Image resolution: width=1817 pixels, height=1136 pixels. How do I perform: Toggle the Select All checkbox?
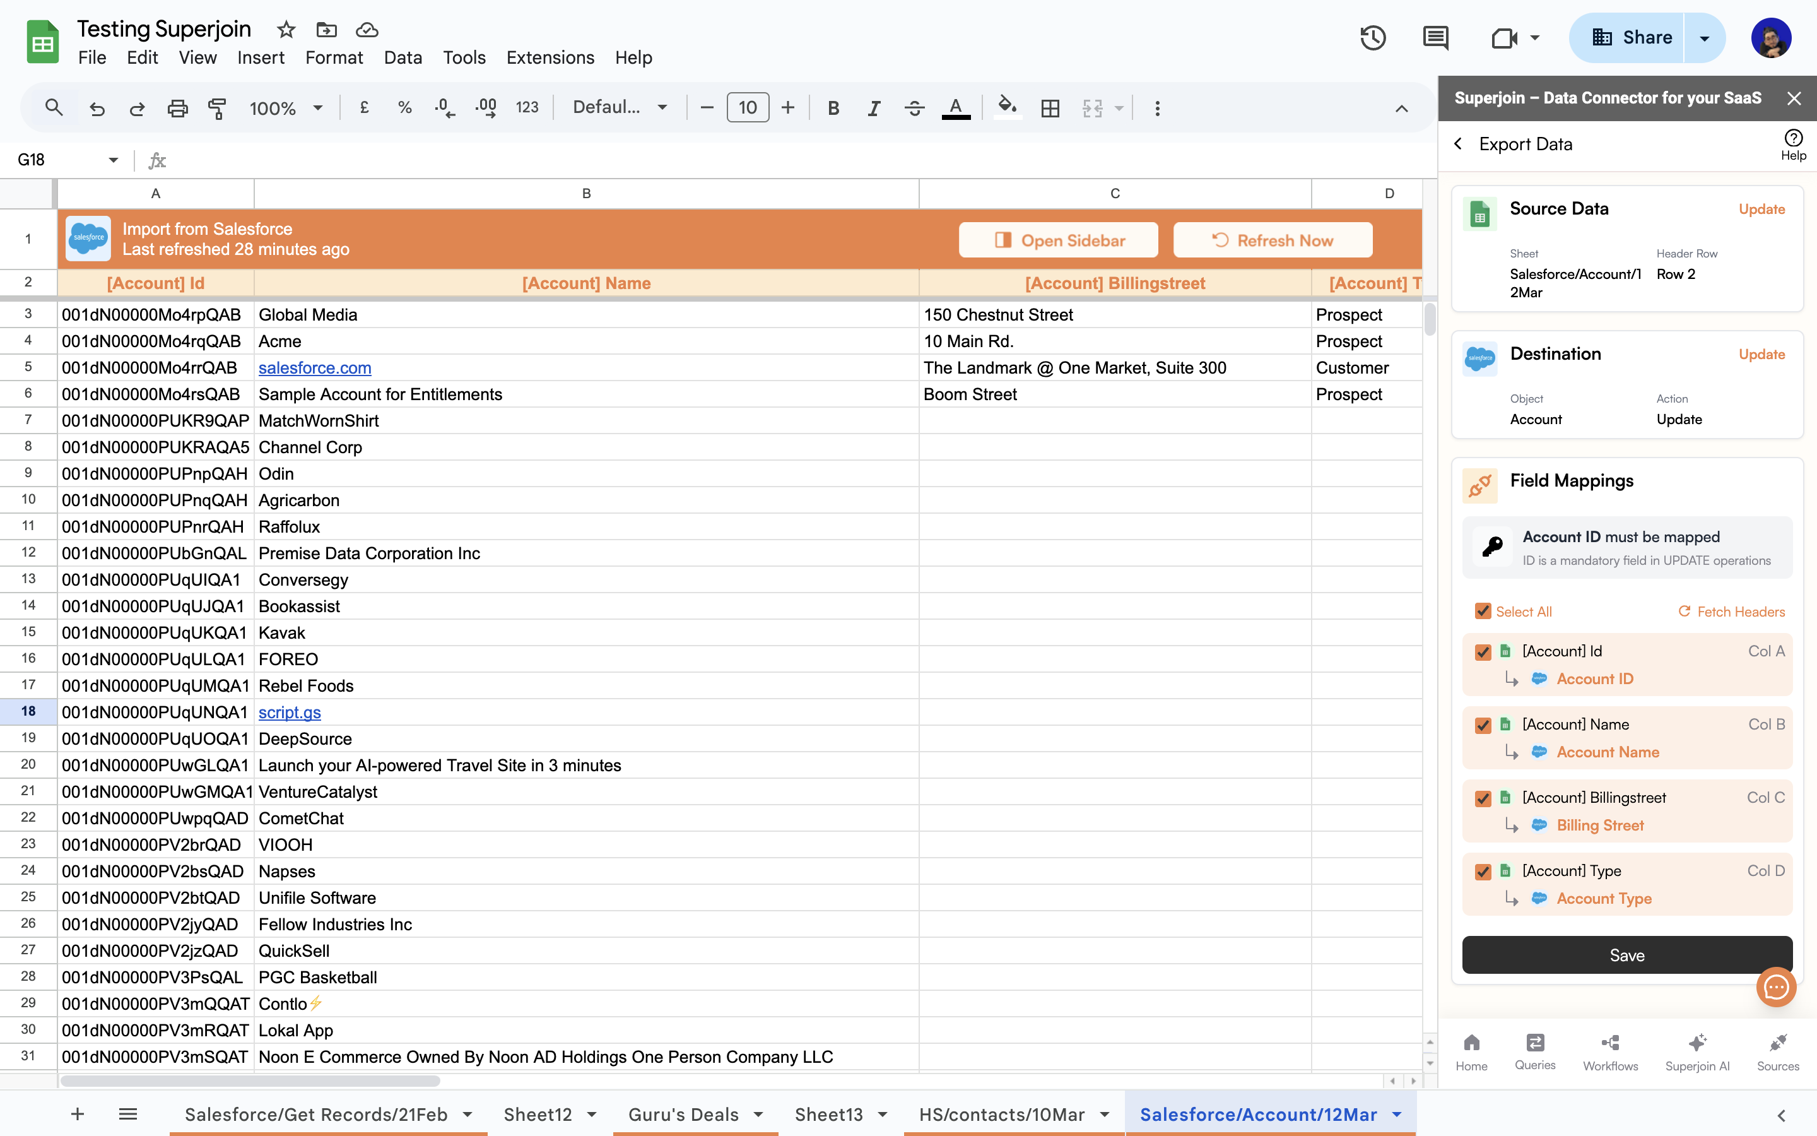pyautogui.click(x=1483, y=612)
